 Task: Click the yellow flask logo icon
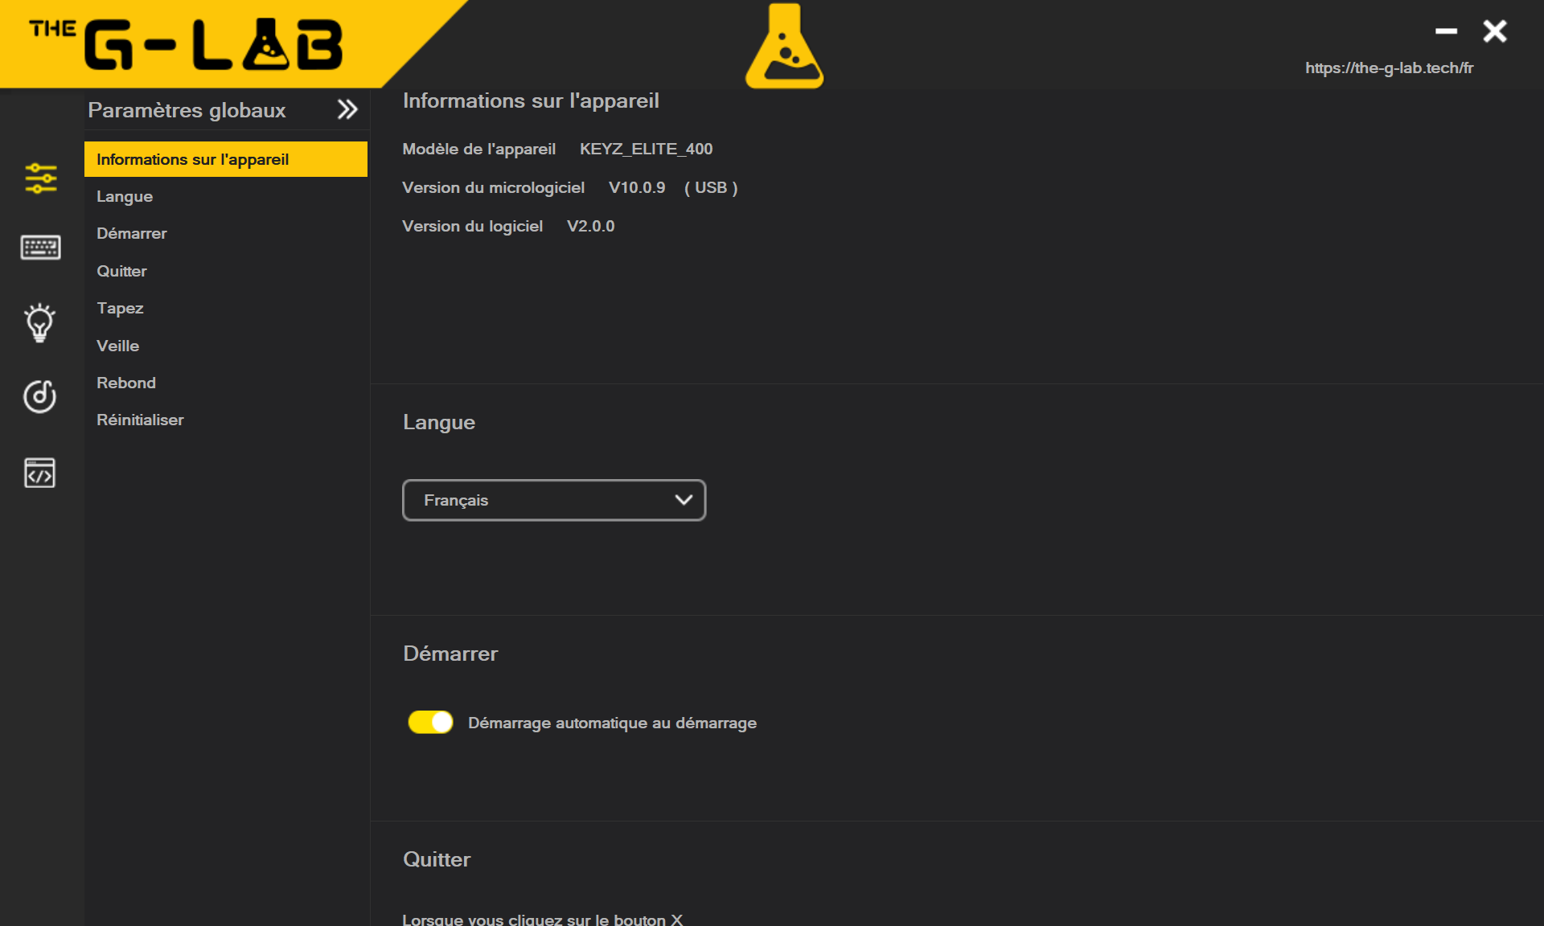point(784,46)
